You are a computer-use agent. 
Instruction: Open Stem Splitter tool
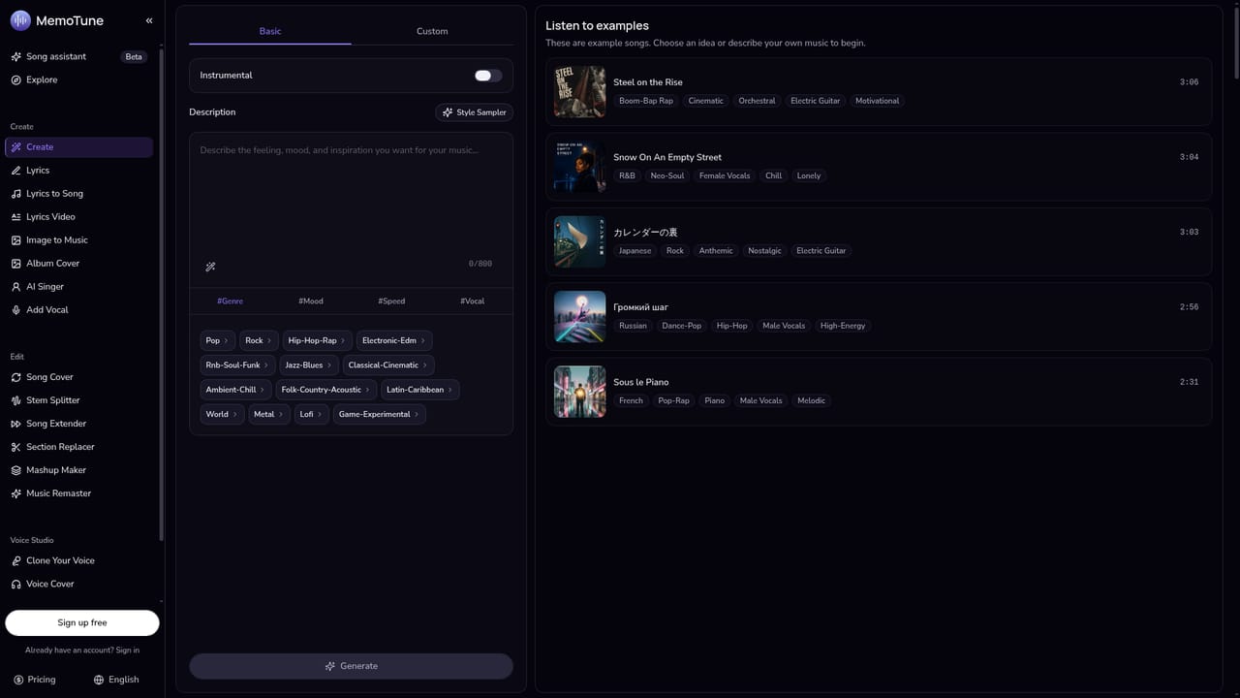coord(78,400)
